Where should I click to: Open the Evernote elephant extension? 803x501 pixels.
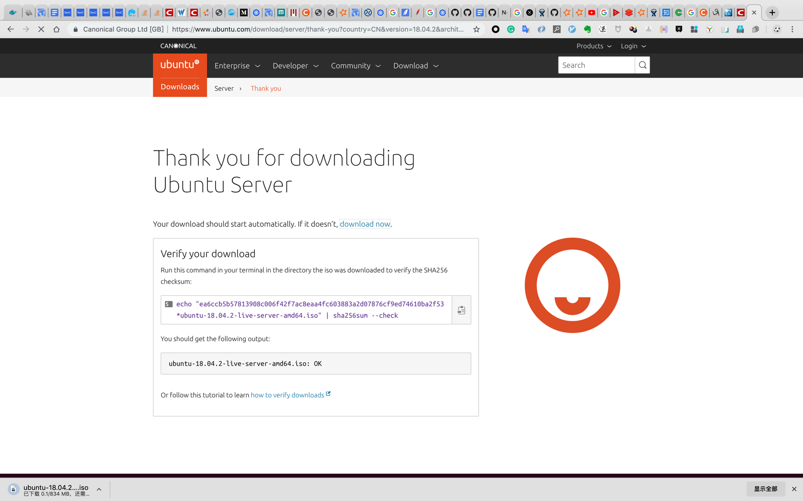pos(587,29)
